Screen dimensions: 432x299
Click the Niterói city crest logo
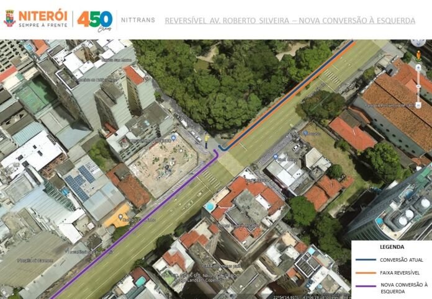click(x=9, y=19)
